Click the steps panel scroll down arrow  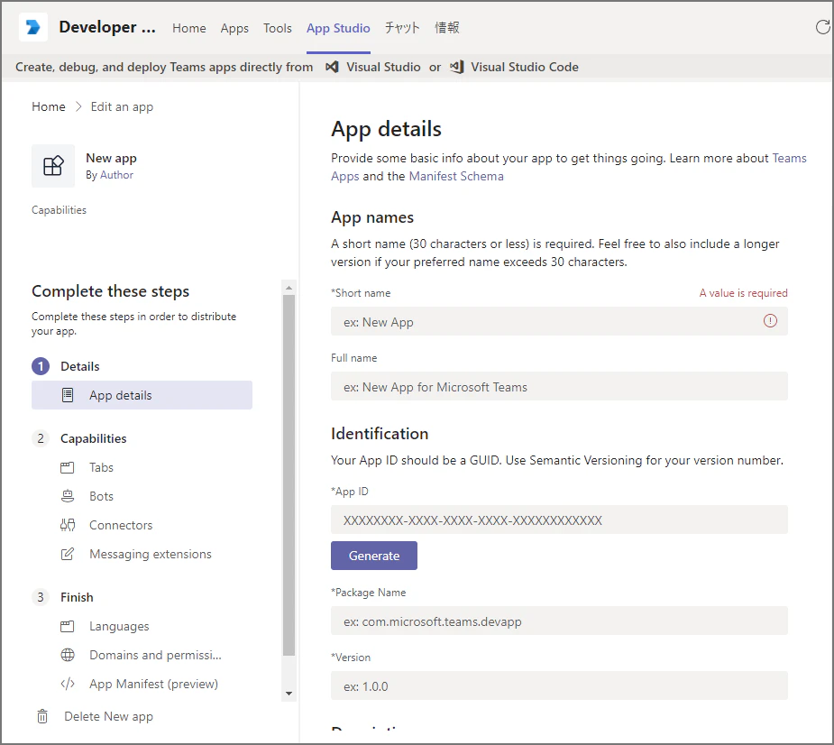click(x=289, y=693)
